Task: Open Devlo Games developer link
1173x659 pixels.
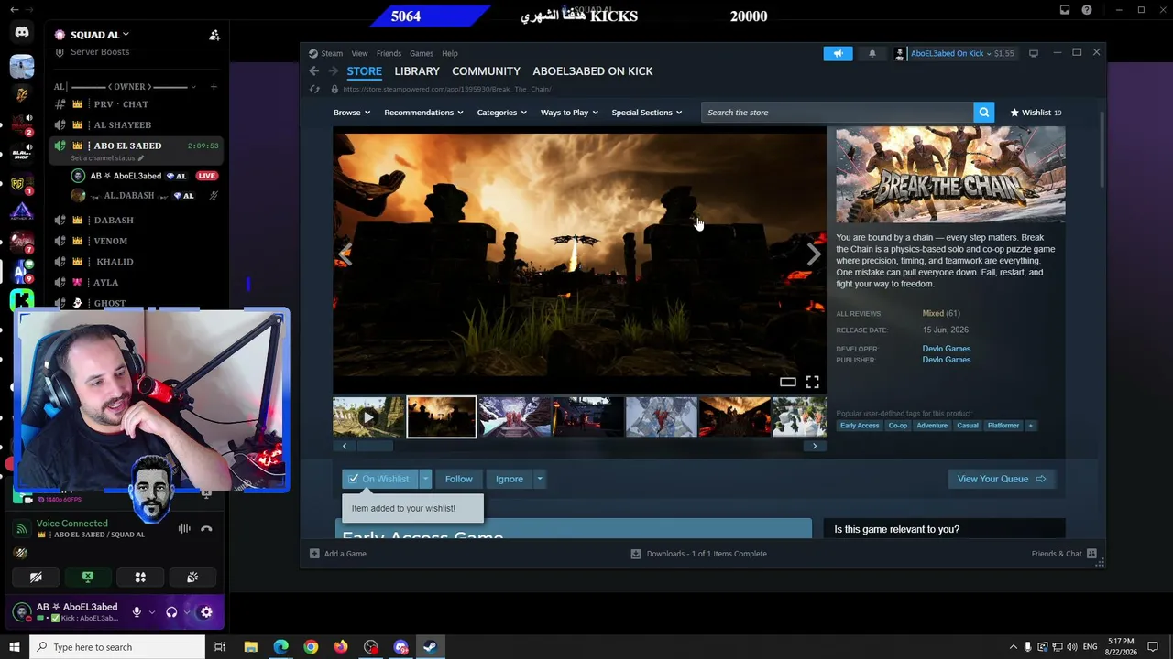Action: coord(947,349)
